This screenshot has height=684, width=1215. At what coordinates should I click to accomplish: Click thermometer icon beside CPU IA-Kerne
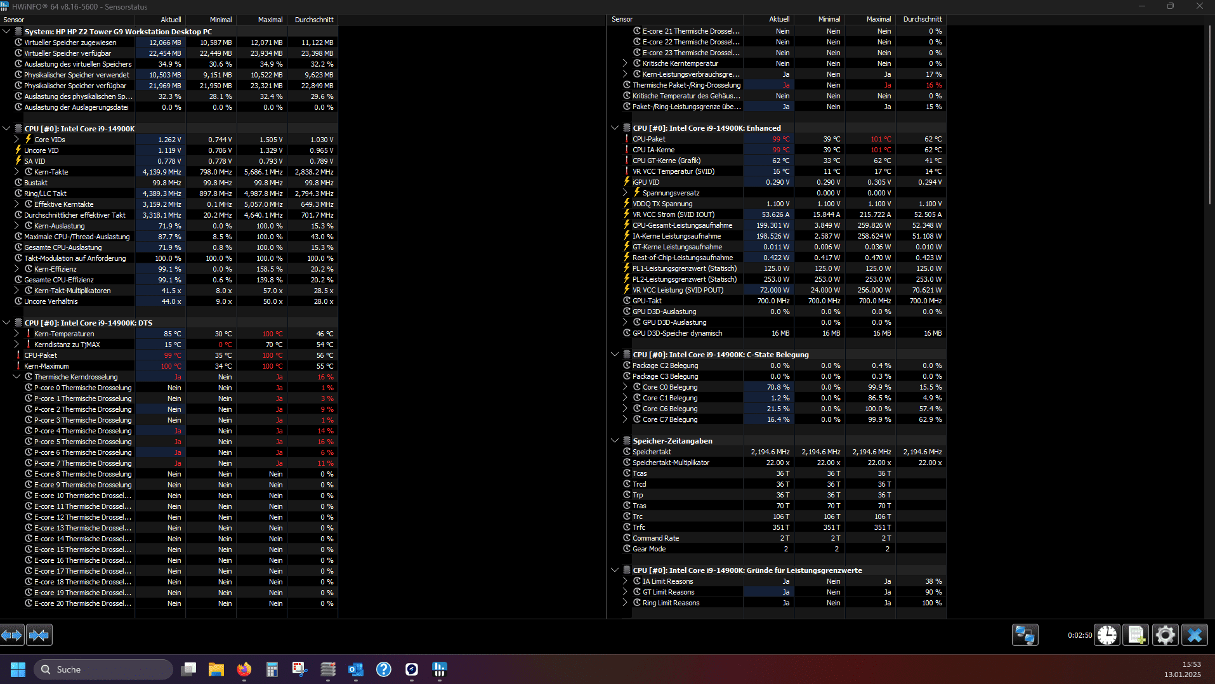[627, 150]
